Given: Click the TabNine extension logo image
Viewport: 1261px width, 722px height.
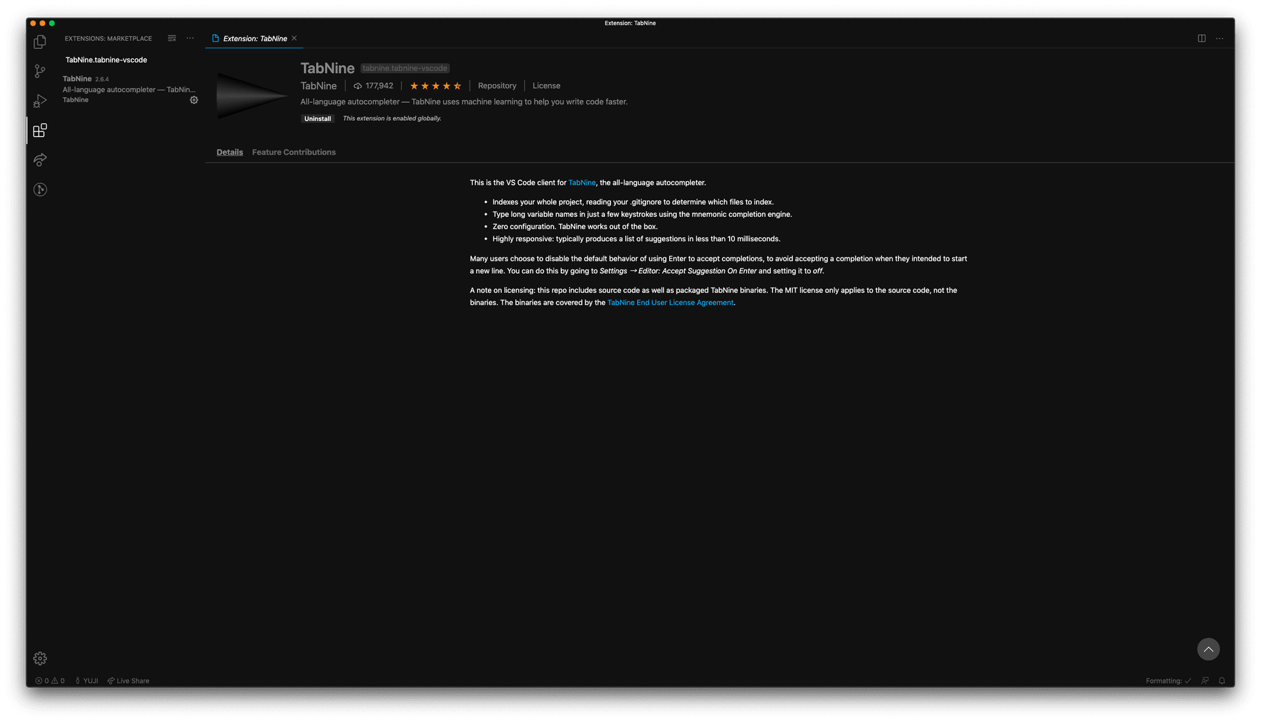Looking at the screenshot, I should (x=252, y=96).
